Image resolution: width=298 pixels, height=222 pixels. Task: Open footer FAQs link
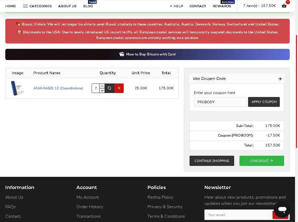(x=11, y=206)
